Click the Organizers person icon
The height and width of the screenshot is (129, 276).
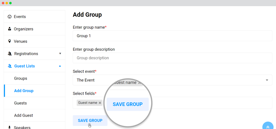(10, 29)
